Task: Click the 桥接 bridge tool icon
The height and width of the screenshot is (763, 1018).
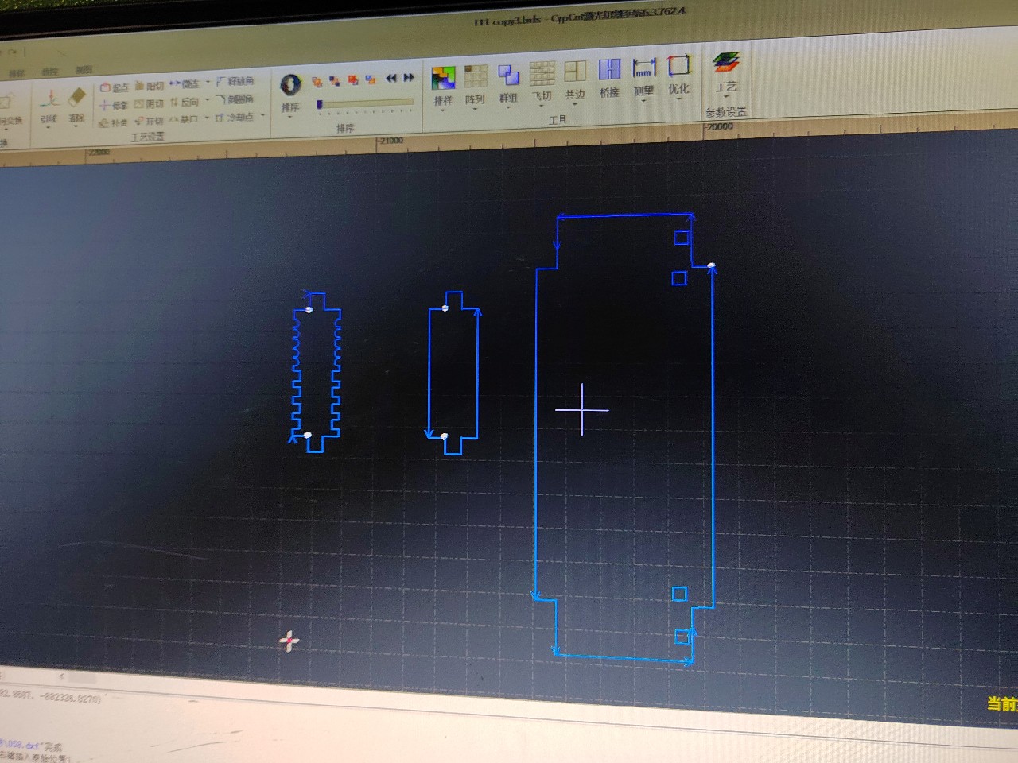Action: 609,71
